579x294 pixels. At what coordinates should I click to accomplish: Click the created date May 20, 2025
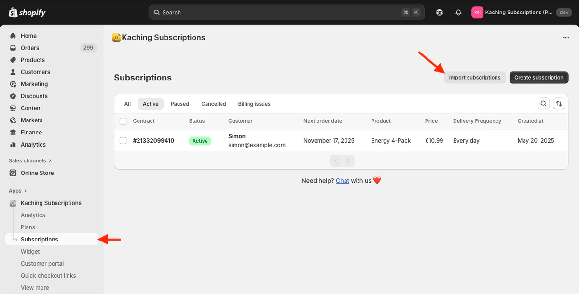(x=536, y=141)
